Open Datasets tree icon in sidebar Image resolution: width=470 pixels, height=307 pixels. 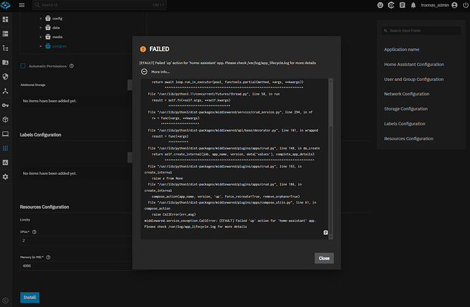tap(5, 48)
